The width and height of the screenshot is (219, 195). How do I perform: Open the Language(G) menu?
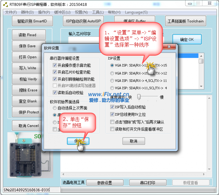pyautogui.click(x=136, y=12)
